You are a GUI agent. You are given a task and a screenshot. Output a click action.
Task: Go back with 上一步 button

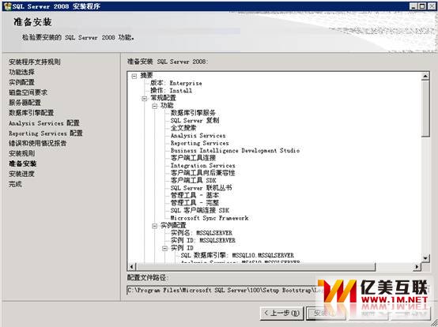(281, 314)
